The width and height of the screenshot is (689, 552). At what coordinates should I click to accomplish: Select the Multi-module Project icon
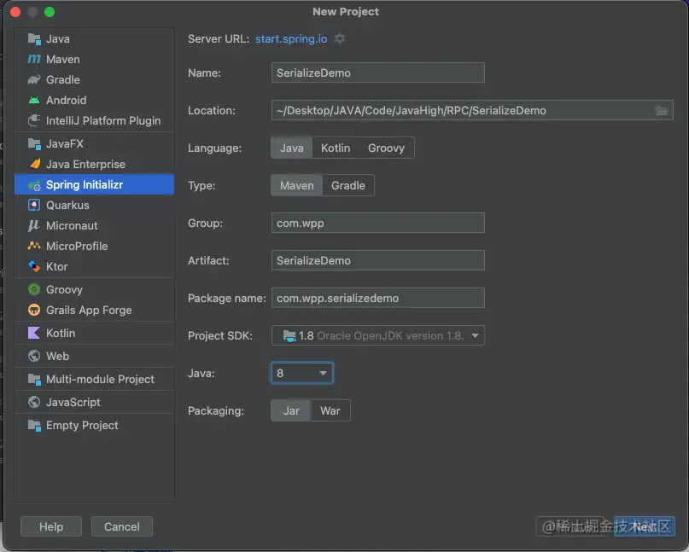pos(34,379)
